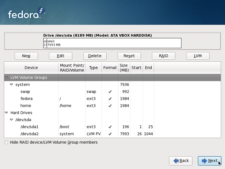Toggle Hide RAID device/LVM Volume Group members
This screenshot has height=169, width=225.
[x=6, y=143]
